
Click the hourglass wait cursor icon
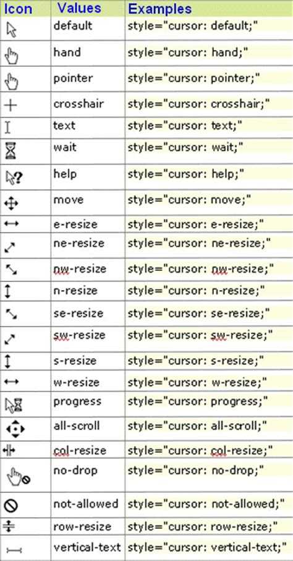[12, 151]
